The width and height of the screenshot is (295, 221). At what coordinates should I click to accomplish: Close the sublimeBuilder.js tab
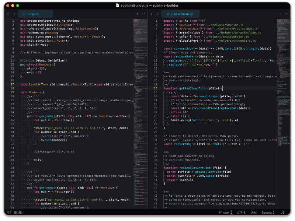168,14
